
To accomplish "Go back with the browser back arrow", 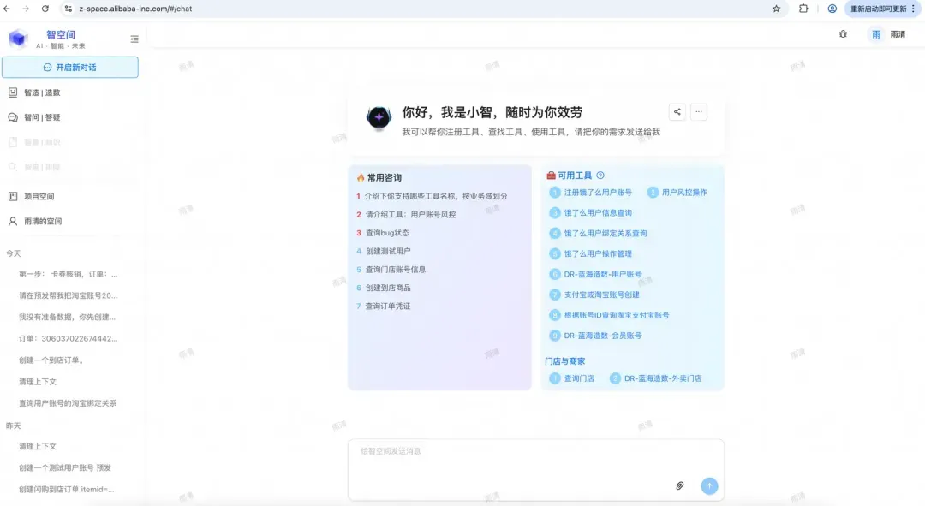I will (7, 9).
